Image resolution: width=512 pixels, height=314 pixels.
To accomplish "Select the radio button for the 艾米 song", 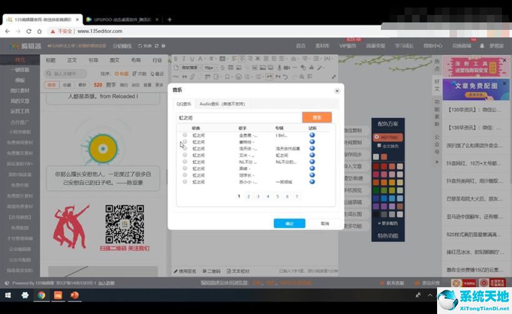I will [185, 155].
